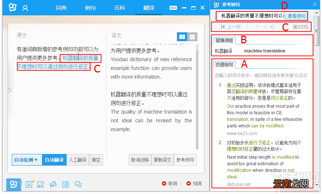The height and width of the screenshot is (194, 322).
Task: Switch to the 词典 tab
Action: click(61, 8)
